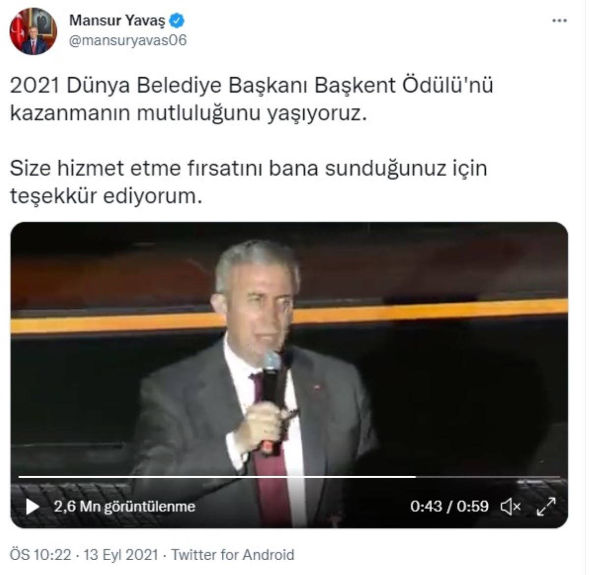Play the video with the play button

click(32, 506)
